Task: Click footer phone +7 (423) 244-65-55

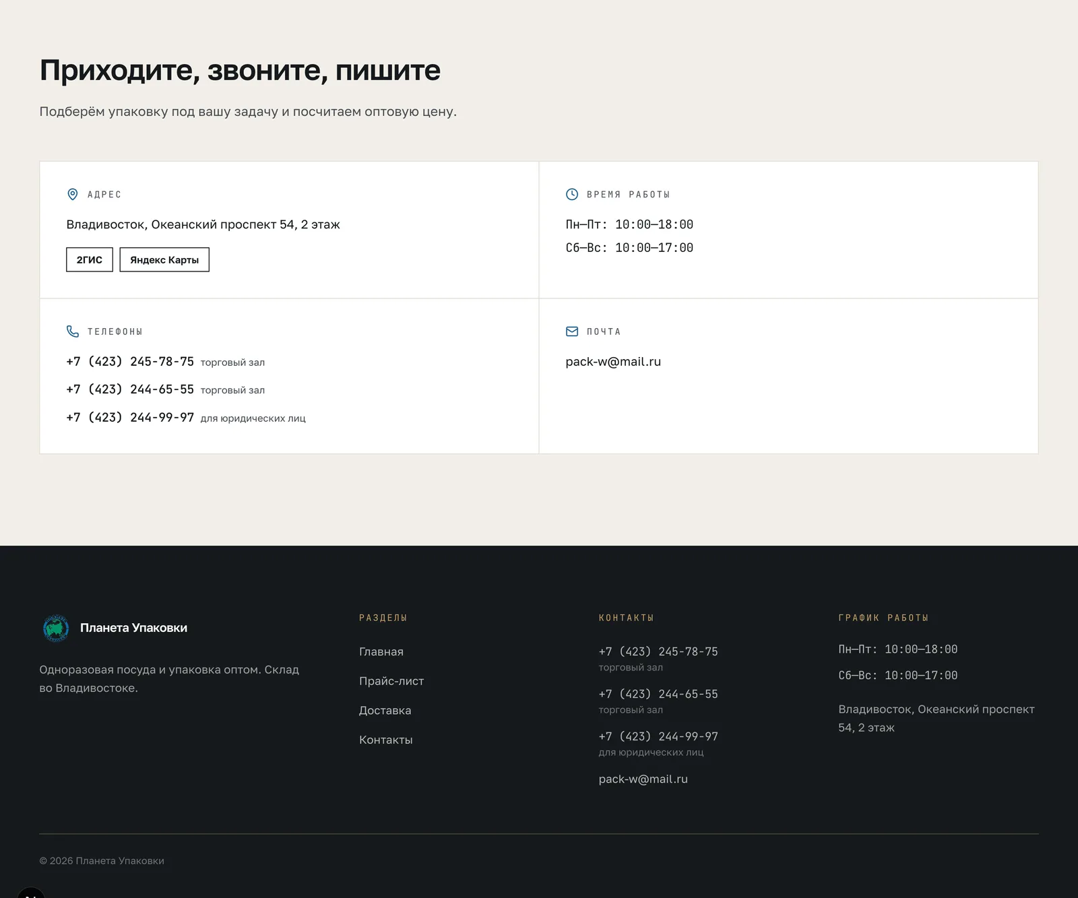Action: 658,694
